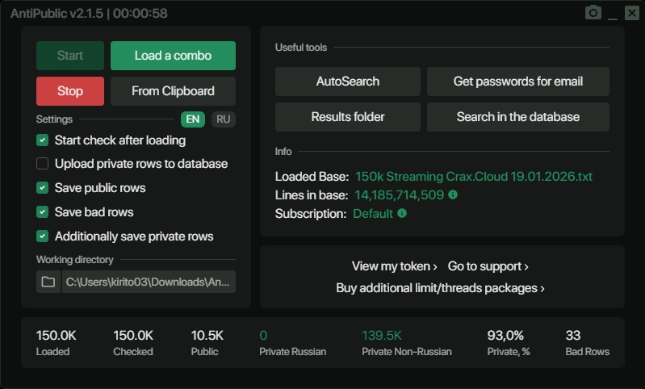Click the camera screenshot icon in title bar
This screenshot has width=645, height=389.
click(593, 13)
